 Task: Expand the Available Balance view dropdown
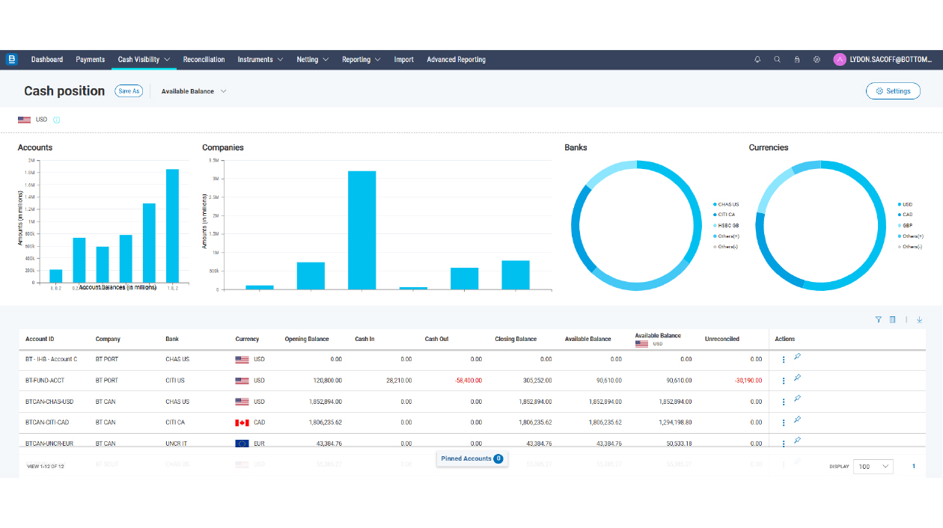coord(194,91)
